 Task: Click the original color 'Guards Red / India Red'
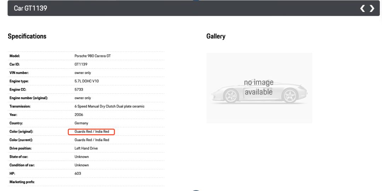(x=92, y=132)
